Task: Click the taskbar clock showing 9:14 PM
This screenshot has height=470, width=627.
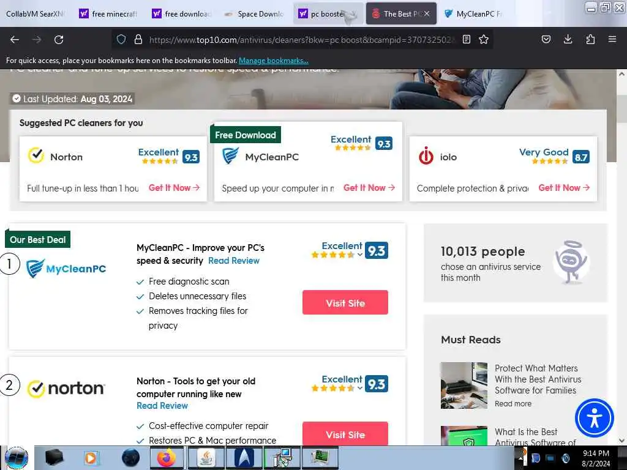Action: [596, 458]
